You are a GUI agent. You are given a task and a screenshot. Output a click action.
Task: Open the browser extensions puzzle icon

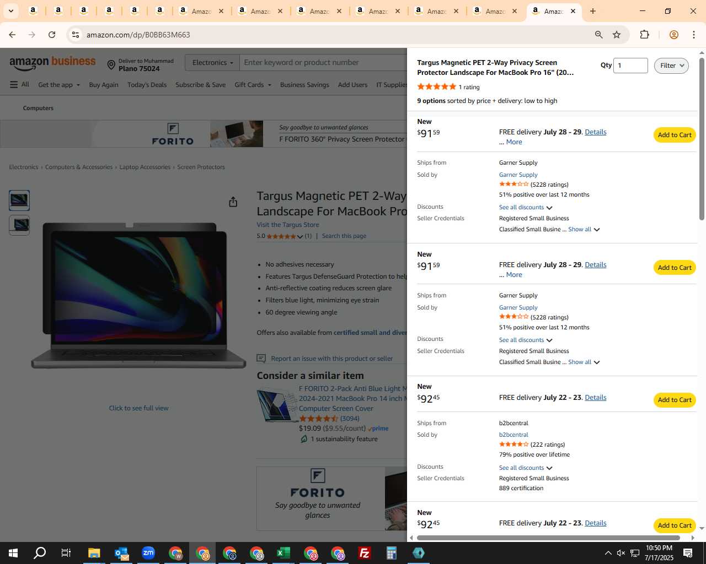(x=644, y=35)
